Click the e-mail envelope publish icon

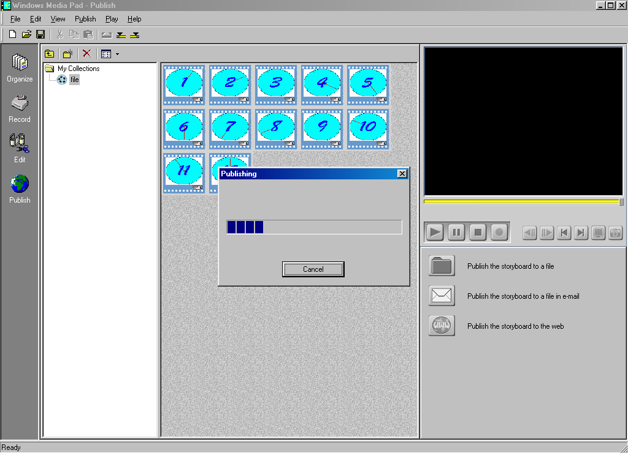[x=442, y=296]
